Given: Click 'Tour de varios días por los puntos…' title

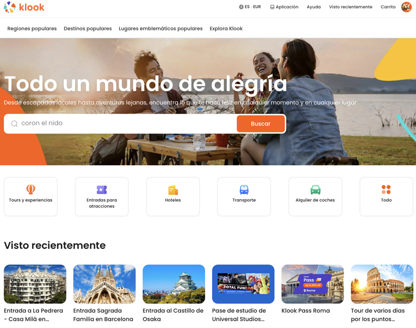Looking at the screenshot, I should pos(378,314).
